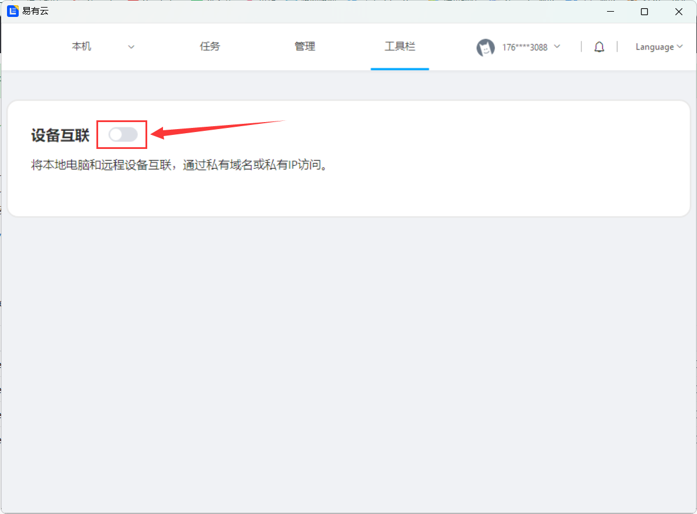Click the blue underline beneath 工具栏

tap(400, 69)
